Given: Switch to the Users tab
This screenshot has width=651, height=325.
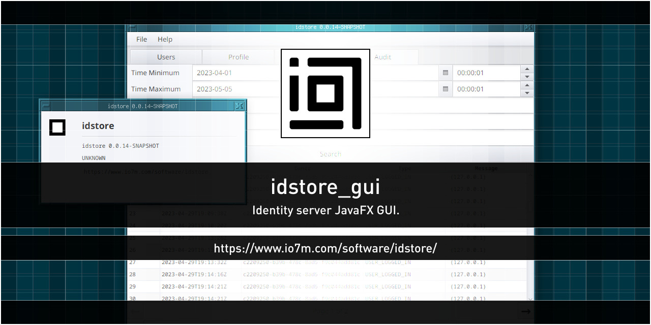Looking at the screenshot, I should 166,57.
